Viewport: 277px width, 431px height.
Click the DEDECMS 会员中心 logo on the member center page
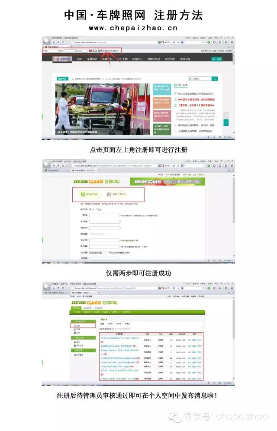click(94, 302)
